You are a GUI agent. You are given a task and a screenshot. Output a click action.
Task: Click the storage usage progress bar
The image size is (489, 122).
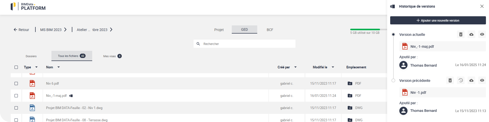tap(365, 29)
